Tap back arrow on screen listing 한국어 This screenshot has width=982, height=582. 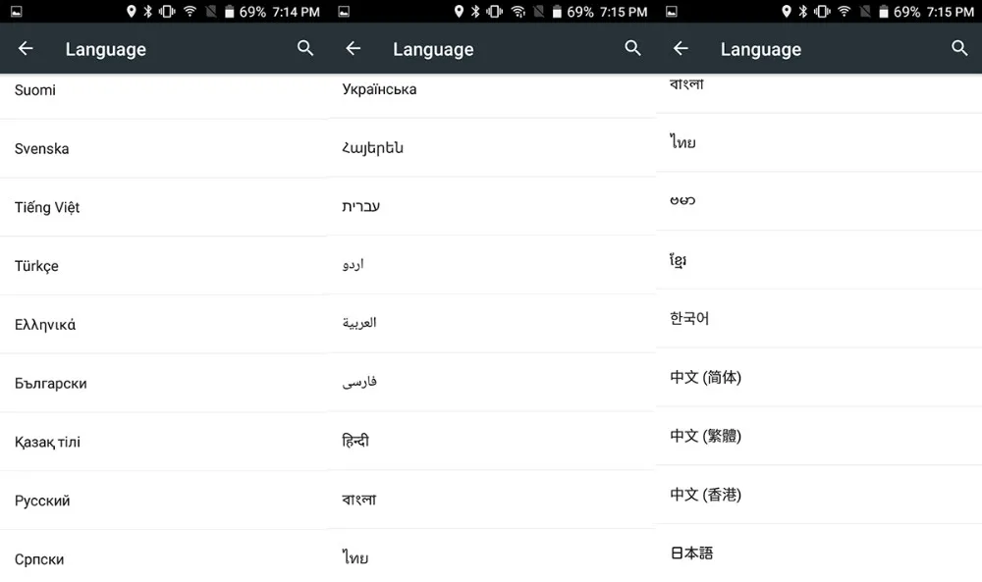pyautogui.click(x=681, y=48)
